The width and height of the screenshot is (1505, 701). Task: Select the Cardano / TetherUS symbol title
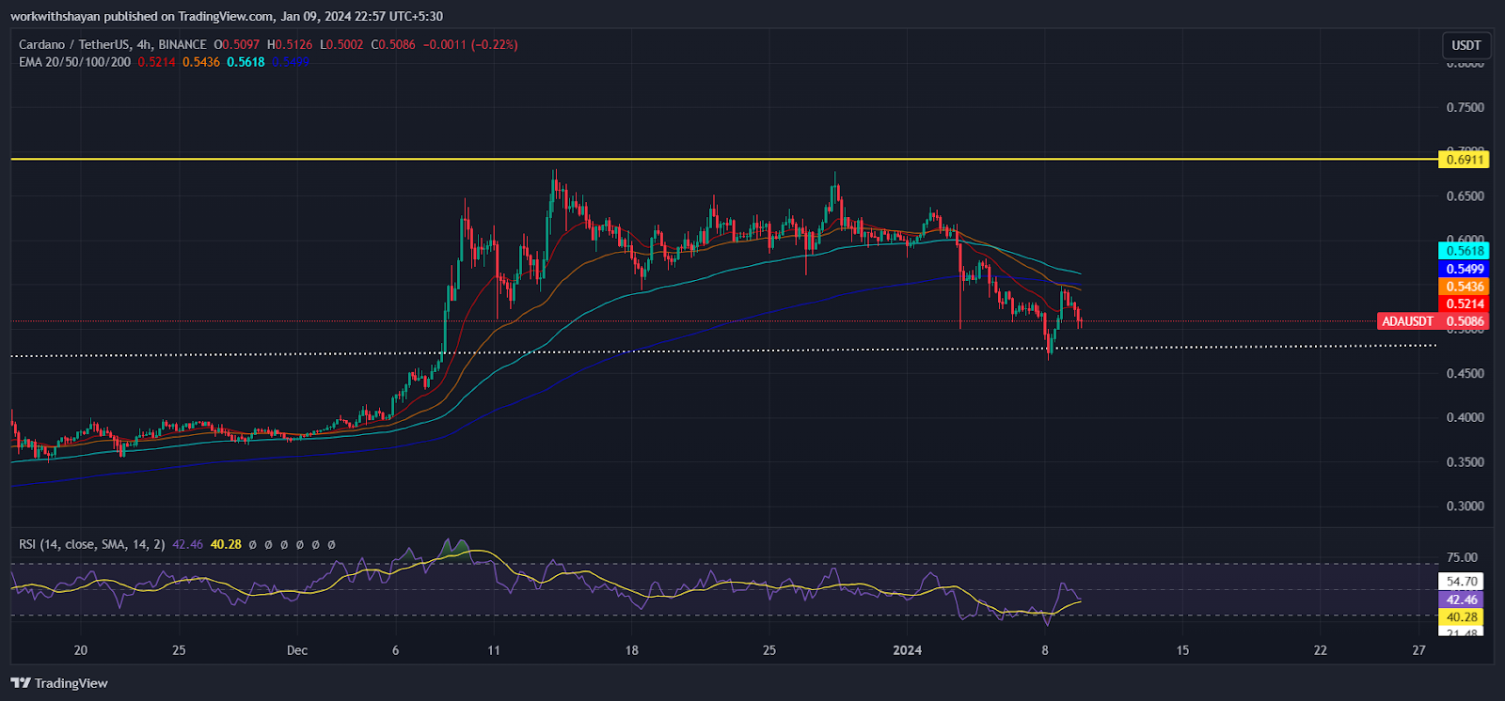click(x=112, y=44)
